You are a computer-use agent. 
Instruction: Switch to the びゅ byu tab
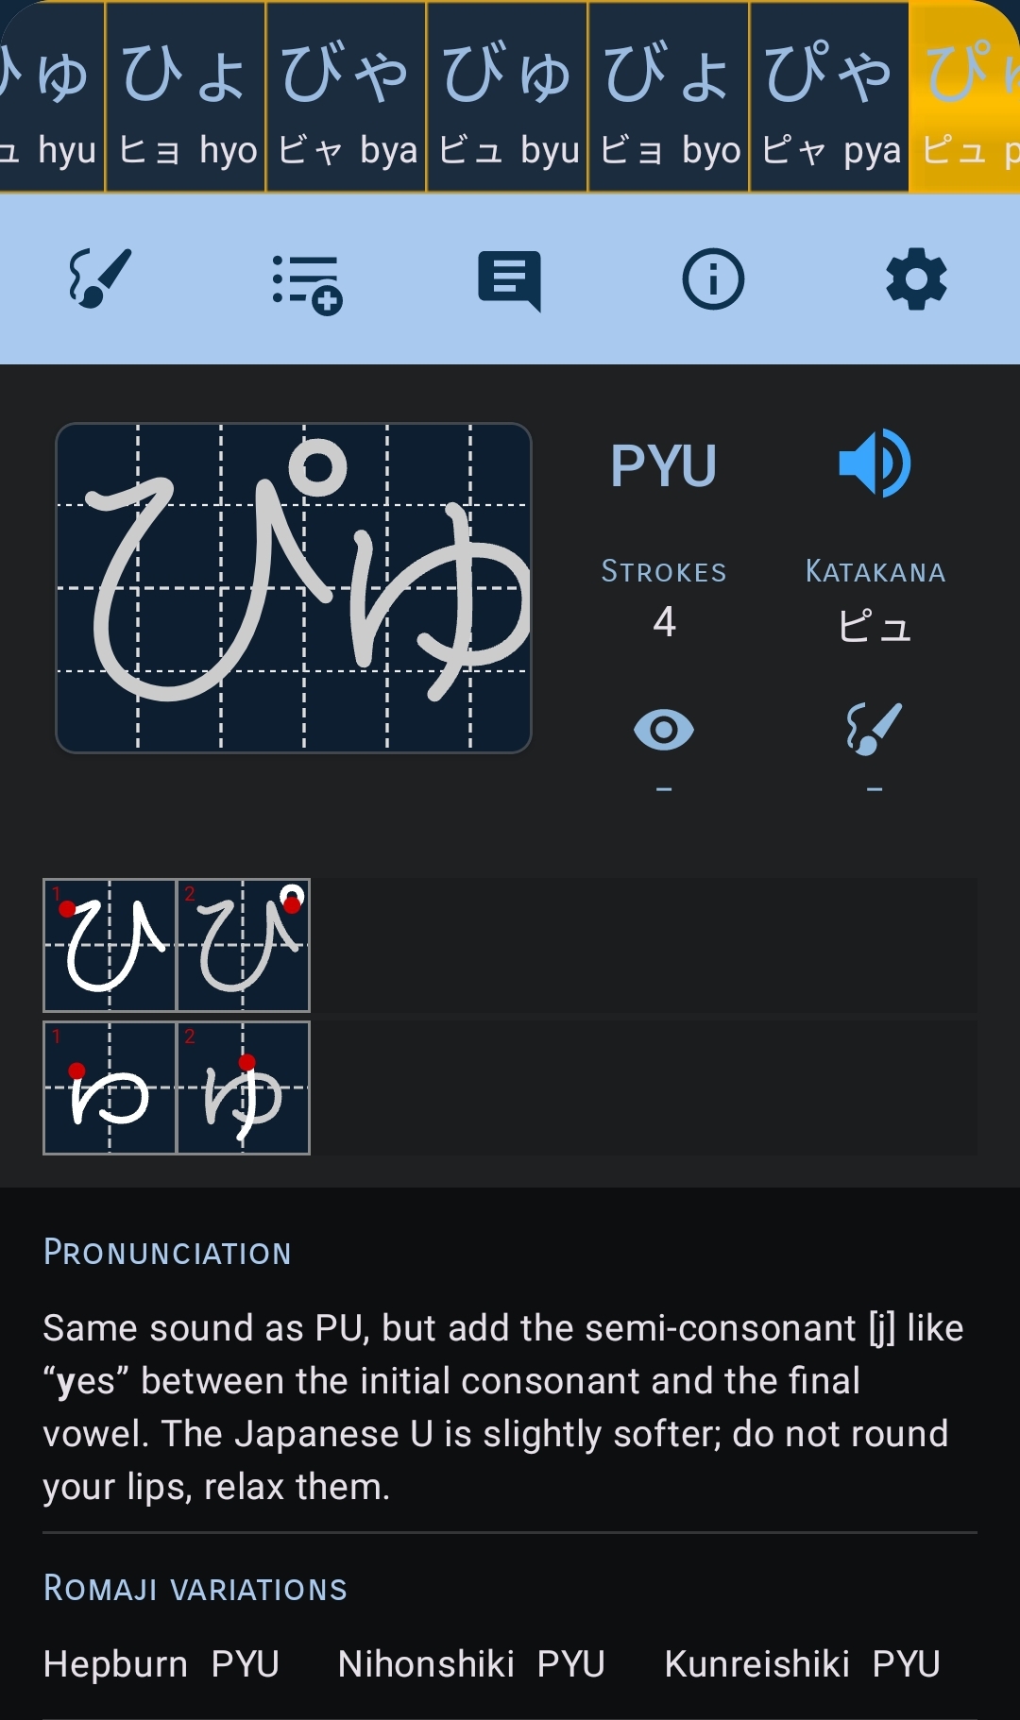508,97
